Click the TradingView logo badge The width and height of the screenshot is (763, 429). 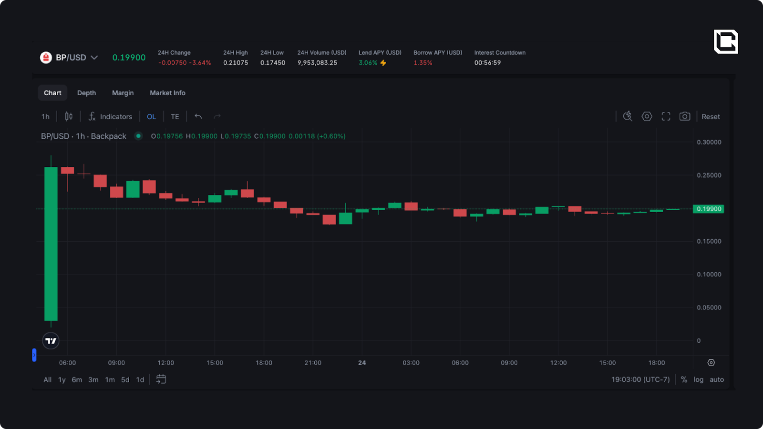tap(51, 341)
